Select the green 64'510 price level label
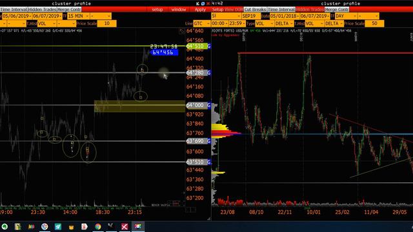413x232 pixels. (197, 46)
